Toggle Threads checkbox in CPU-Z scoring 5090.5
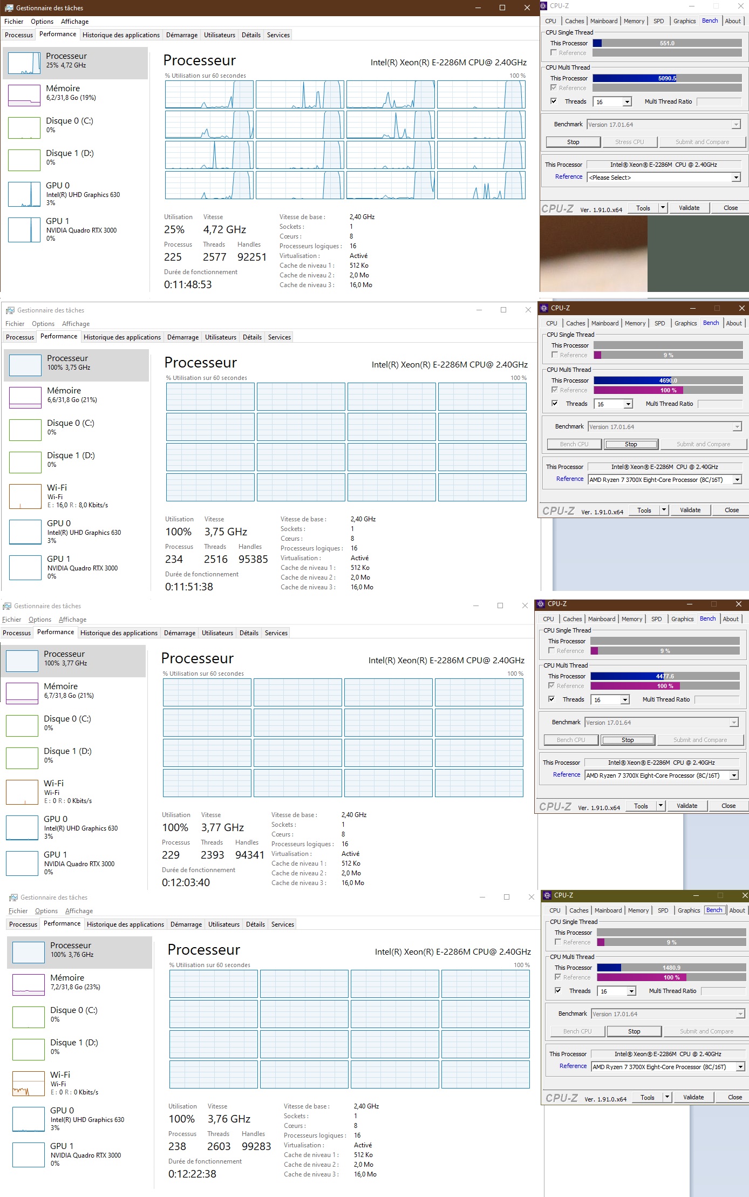Viewport: 749px width, 1197px height. (x=554, y=101)
